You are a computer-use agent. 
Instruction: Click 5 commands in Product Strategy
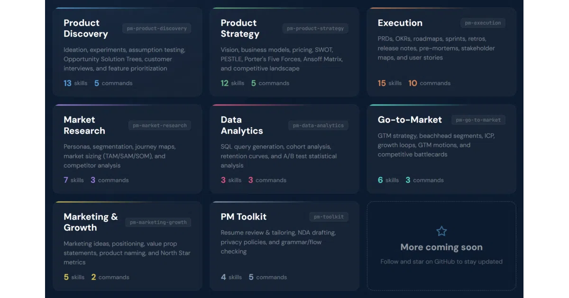tap(270, 83)
